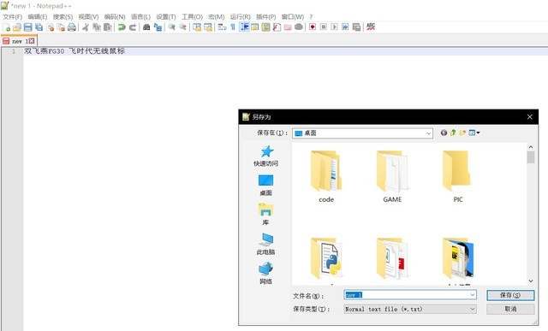
Task: Click the Print toolbar icon
Action: 72,27
